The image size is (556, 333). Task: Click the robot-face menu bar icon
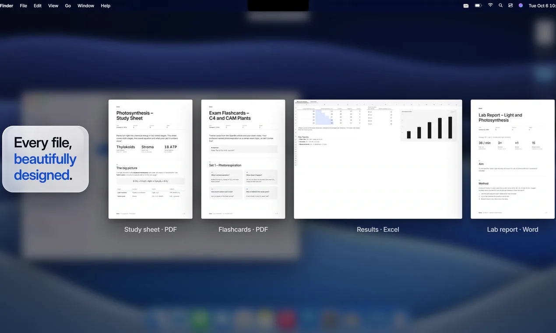tap(466, 6)
